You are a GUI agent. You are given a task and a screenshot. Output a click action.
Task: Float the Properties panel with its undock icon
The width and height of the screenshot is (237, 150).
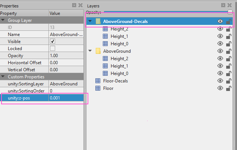coord(74,5)
